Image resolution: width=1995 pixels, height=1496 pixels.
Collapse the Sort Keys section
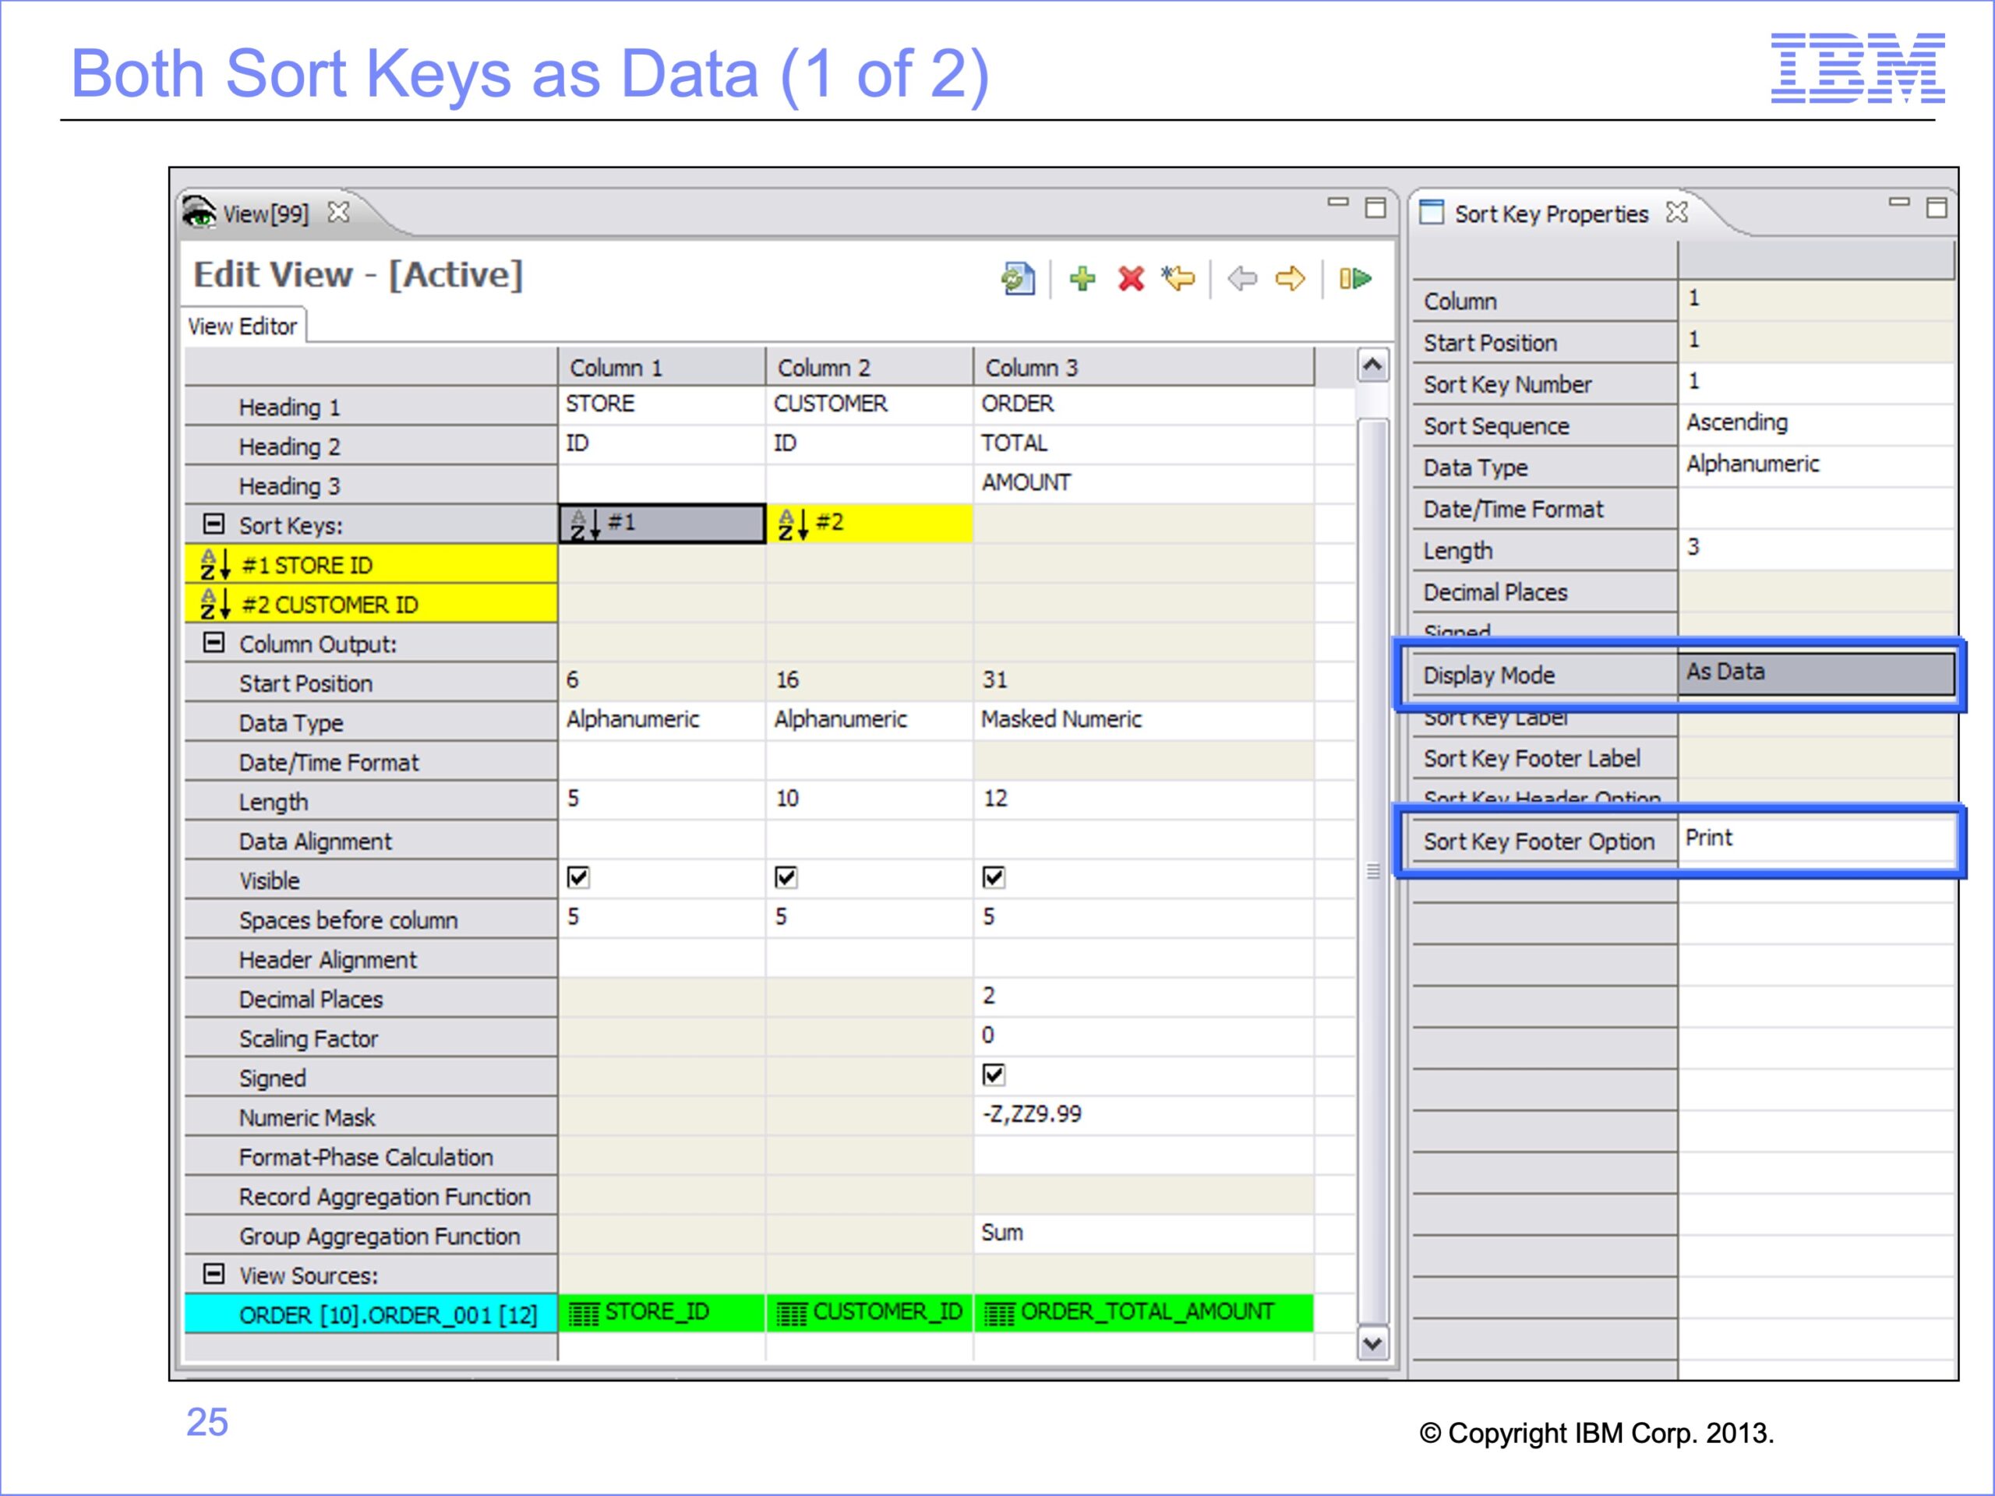tap(214, 524)
